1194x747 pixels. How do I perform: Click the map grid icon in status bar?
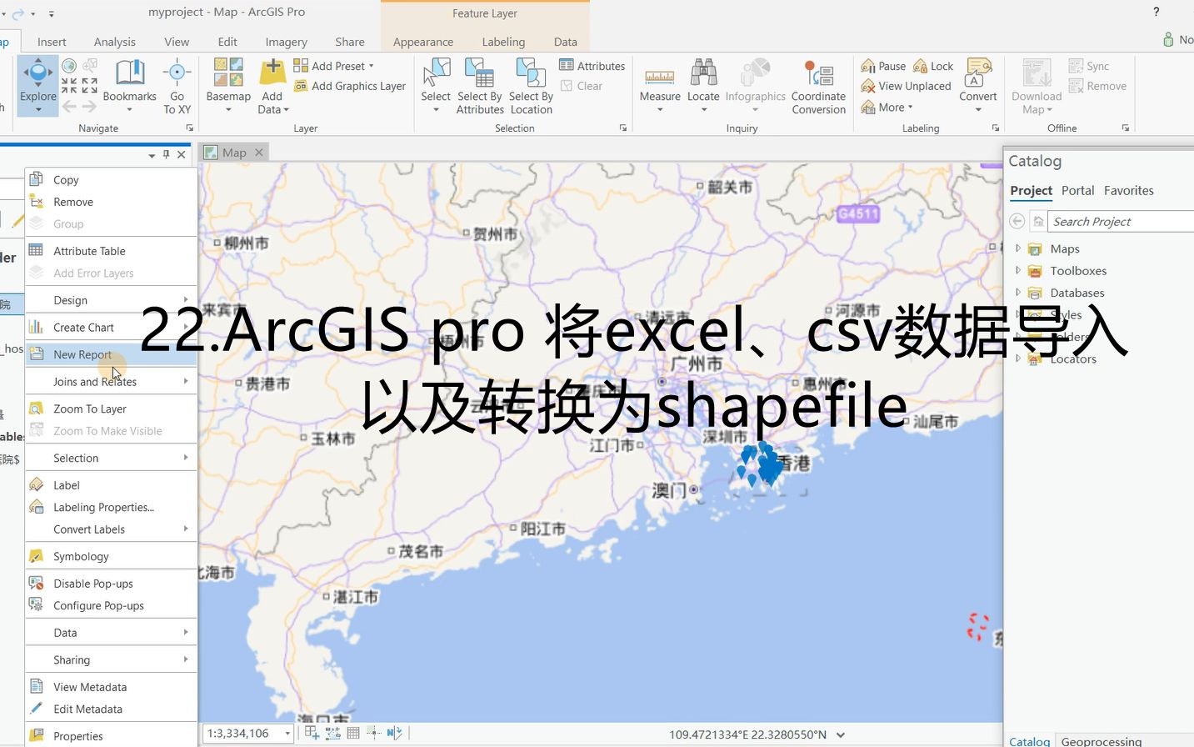pyautogui.click(x=353, y=733)
